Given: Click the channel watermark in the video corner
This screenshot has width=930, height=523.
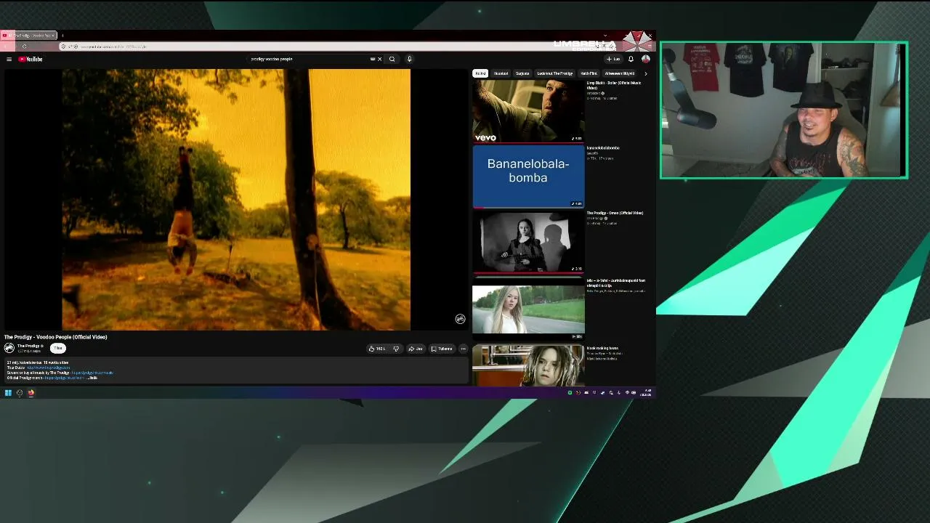Looking at the screenshot, I should tap(460, 319).
